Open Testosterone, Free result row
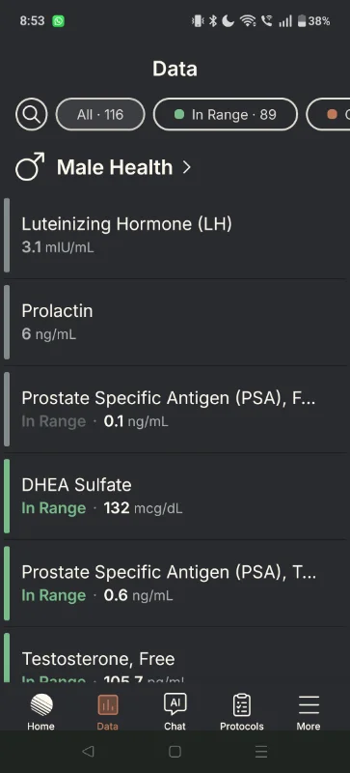The image size is (350, 773). pos(175,656)
